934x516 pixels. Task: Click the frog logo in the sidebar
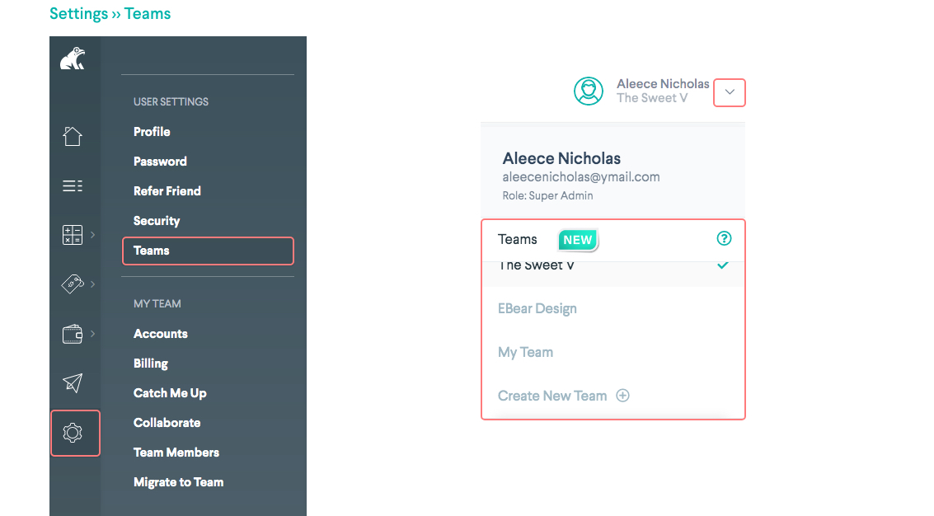tap(73, 59)
